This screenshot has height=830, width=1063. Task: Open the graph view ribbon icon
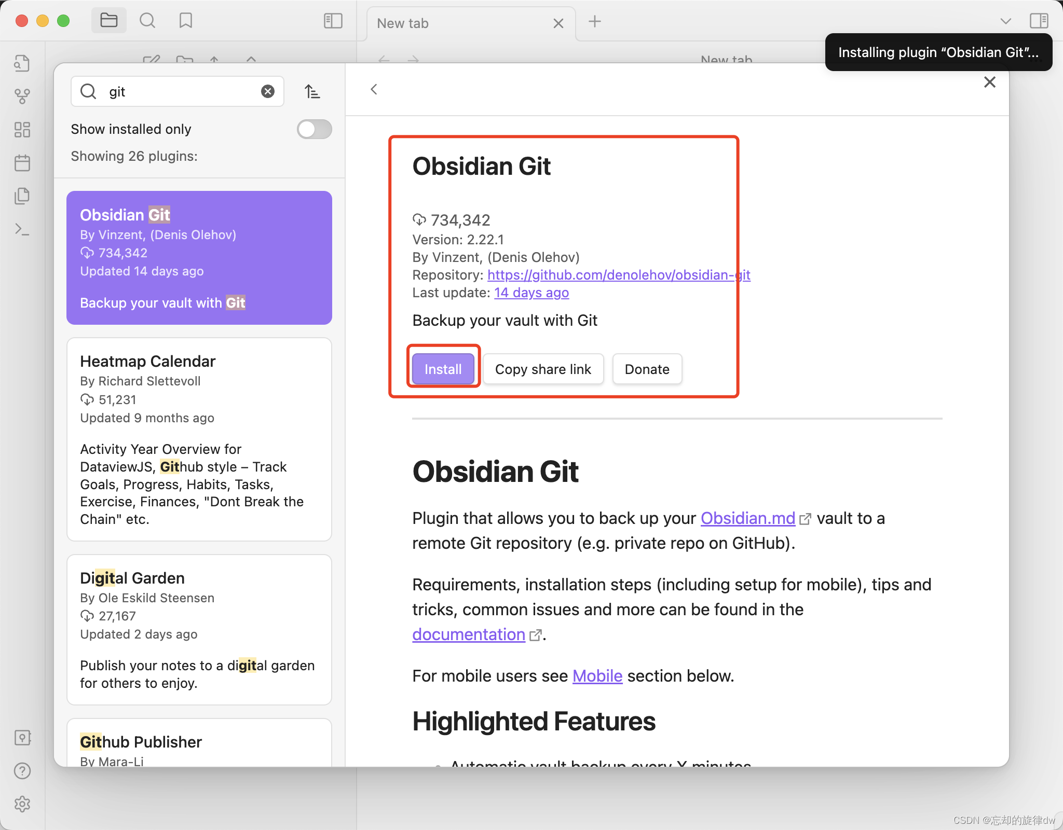(x=22, y=96)
